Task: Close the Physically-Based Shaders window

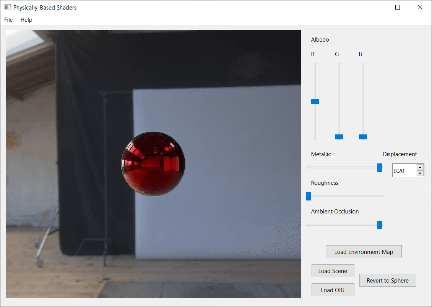Action: pyautogui.click(x=420, y=7)
